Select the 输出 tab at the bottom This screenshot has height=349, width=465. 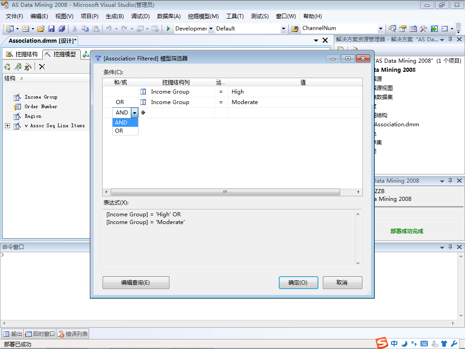tap(12, 334)
